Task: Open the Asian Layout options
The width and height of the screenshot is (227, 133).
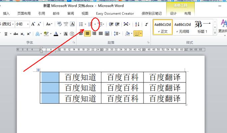Action: coord(127,24)
